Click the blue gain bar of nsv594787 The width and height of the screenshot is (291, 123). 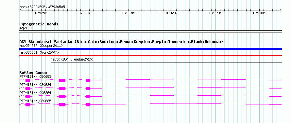coord(150,49)
